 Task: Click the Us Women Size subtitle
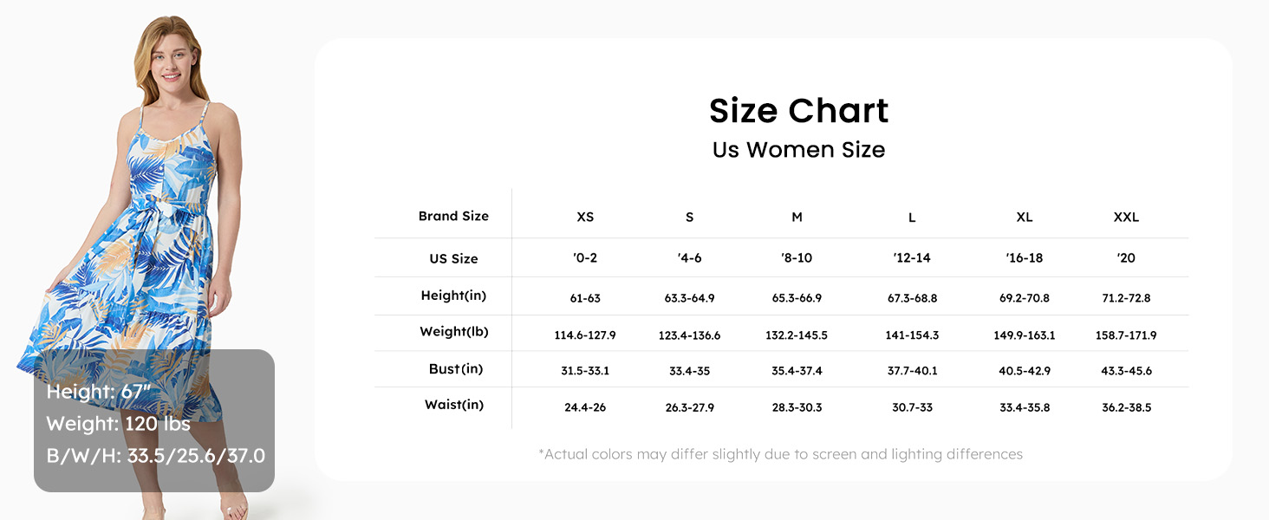[x=798, y=150]
